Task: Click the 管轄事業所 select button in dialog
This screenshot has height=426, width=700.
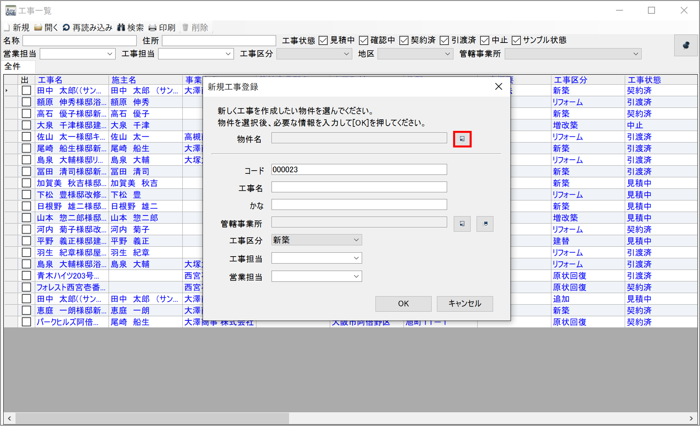Action: click(462, 224)
